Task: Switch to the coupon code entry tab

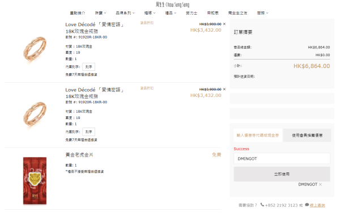Action: click(258, 135)
